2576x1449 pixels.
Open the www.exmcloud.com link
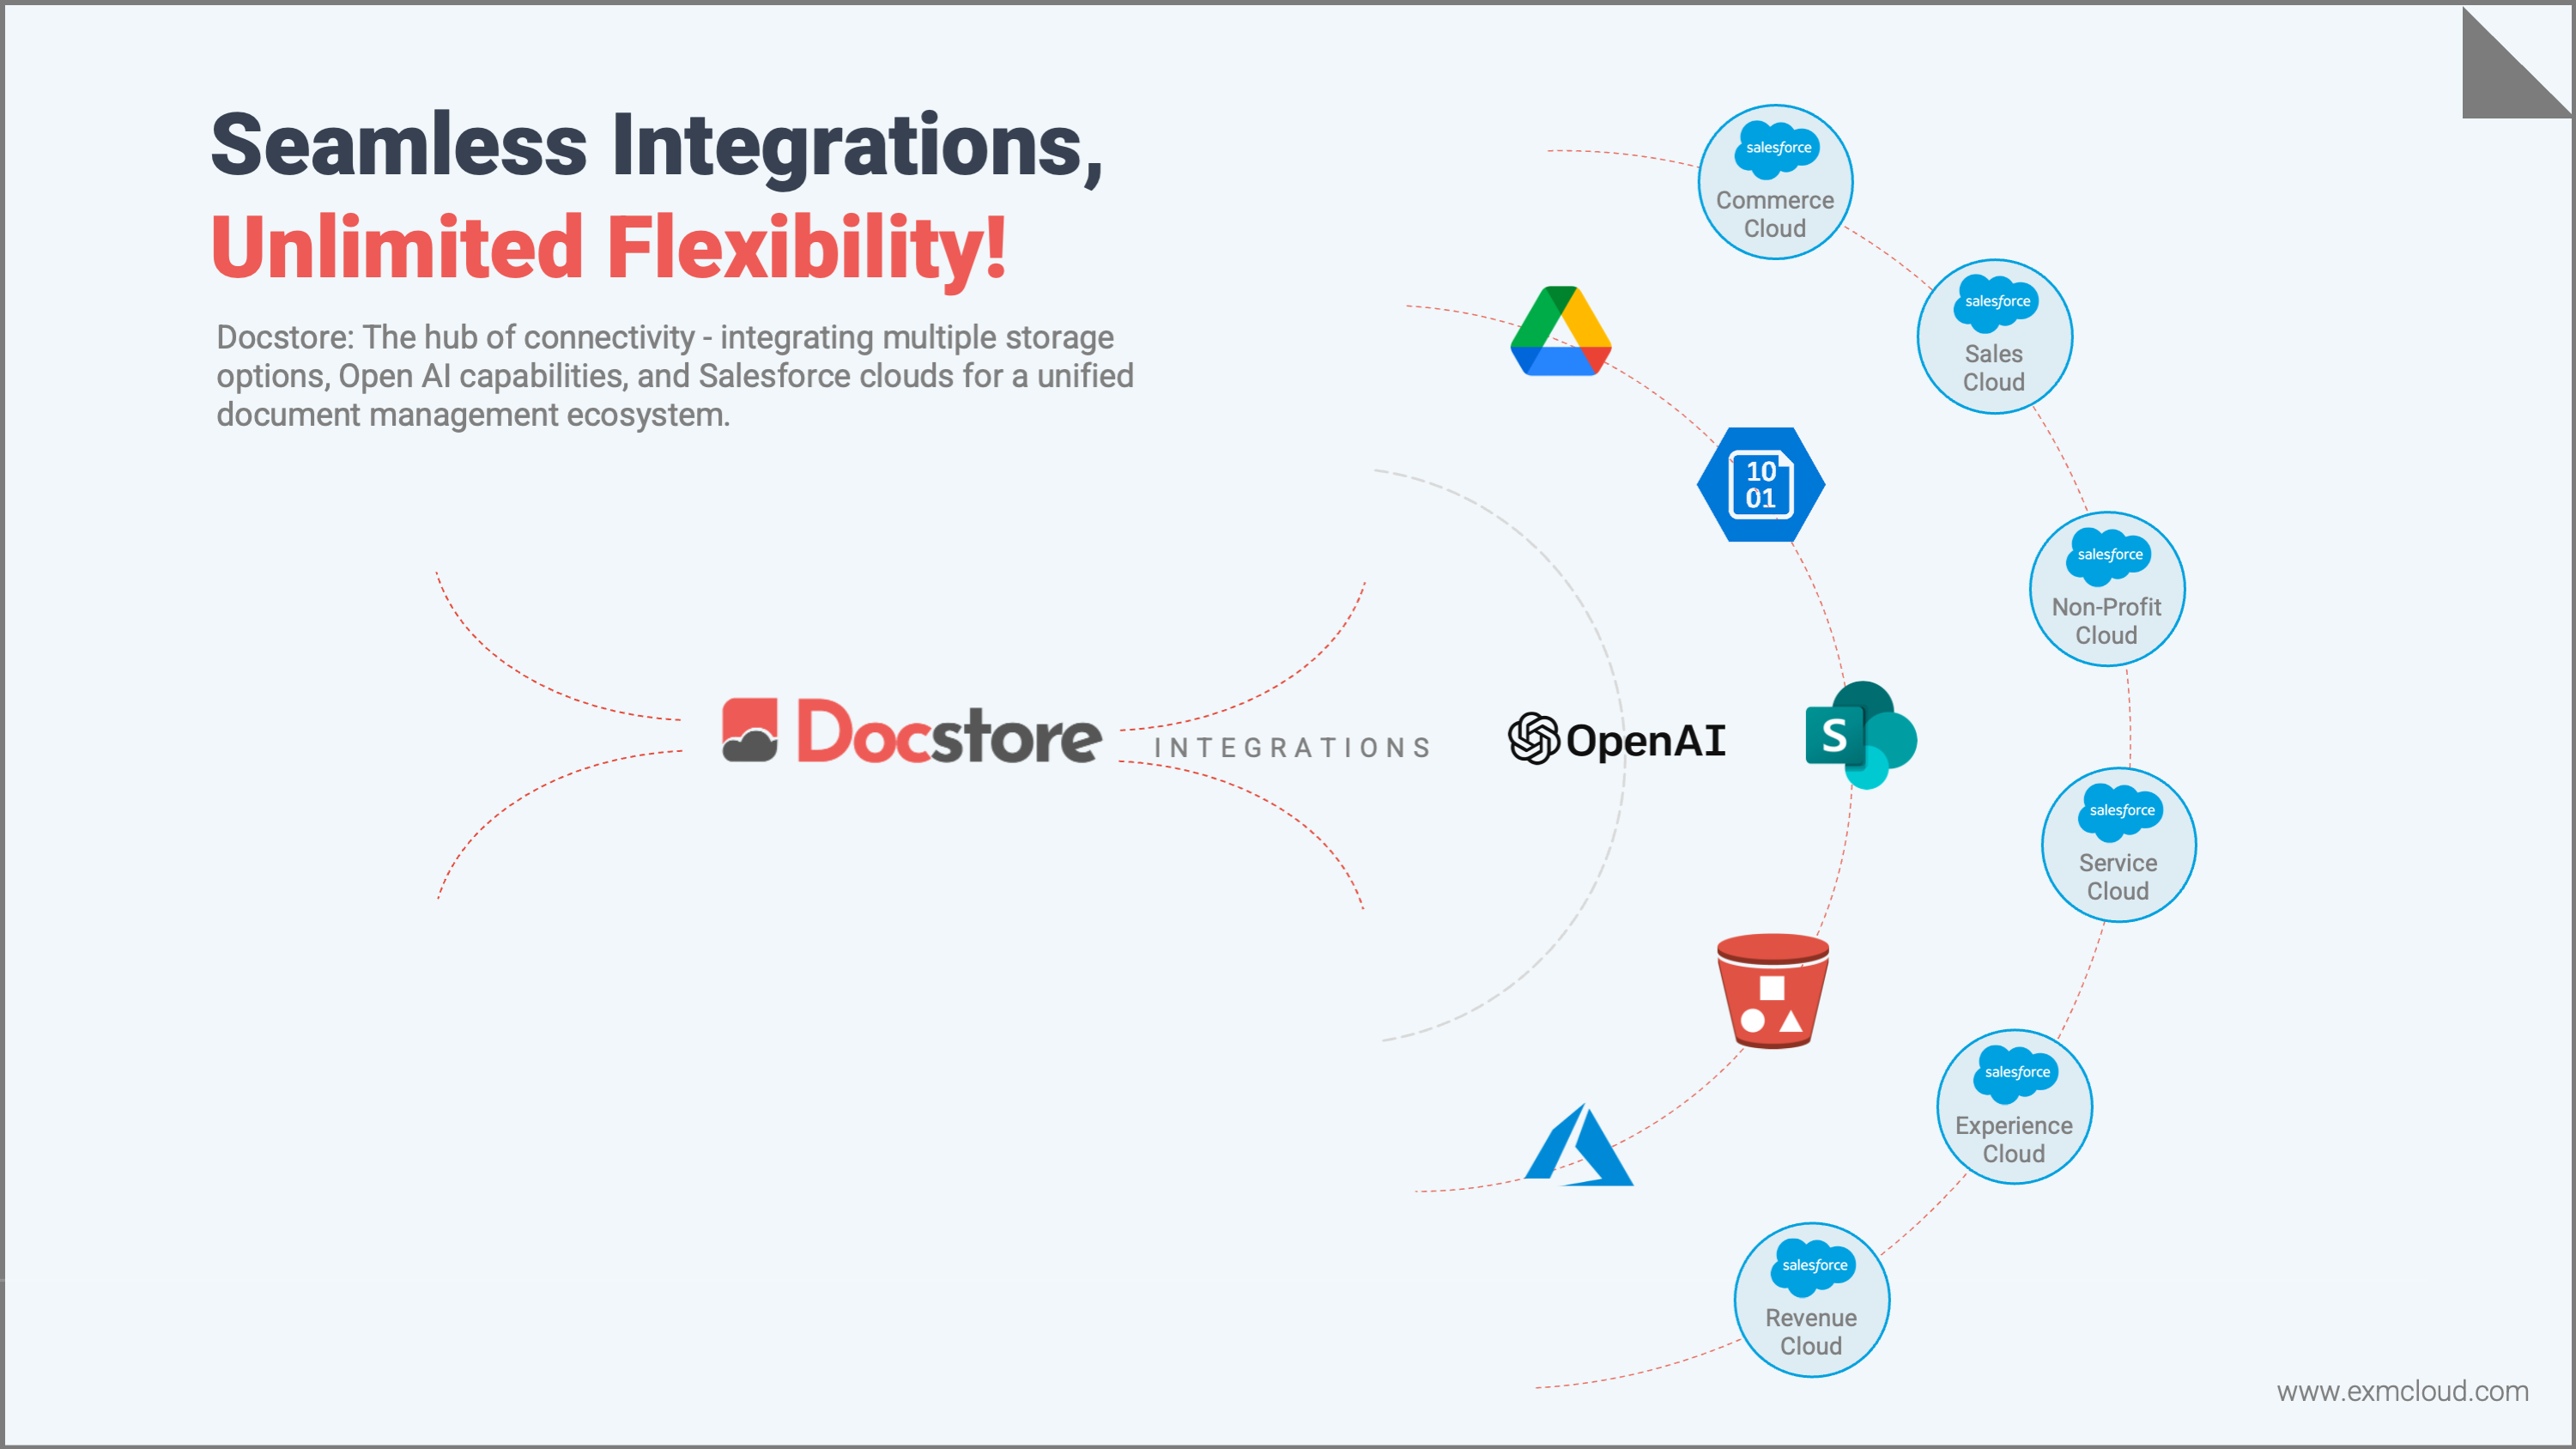tap(2402, 1391)
